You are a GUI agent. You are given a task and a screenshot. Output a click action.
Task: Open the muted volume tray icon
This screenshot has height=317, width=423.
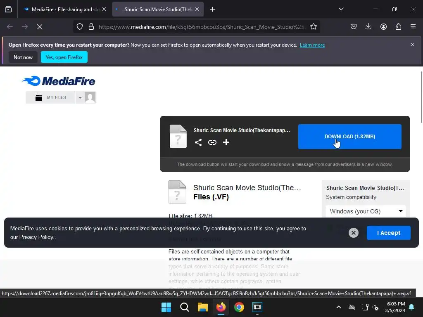pyautogui.click(x=375, y=307)
